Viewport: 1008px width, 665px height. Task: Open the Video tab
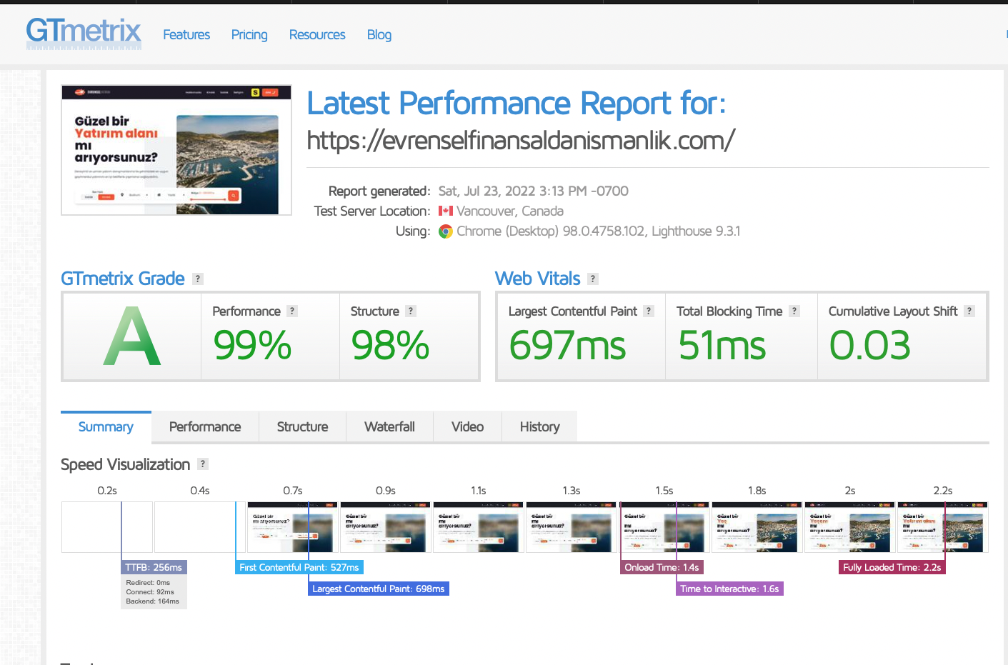[x=467, y=426]
